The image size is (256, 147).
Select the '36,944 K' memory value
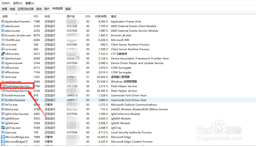tap(102, 77)
